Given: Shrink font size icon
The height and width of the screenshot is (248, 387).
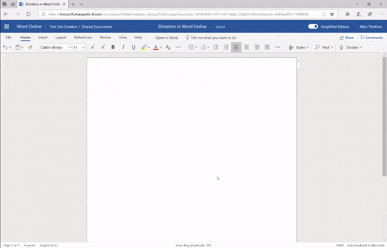Looking at the screenshot, I should tap(103, 47).
